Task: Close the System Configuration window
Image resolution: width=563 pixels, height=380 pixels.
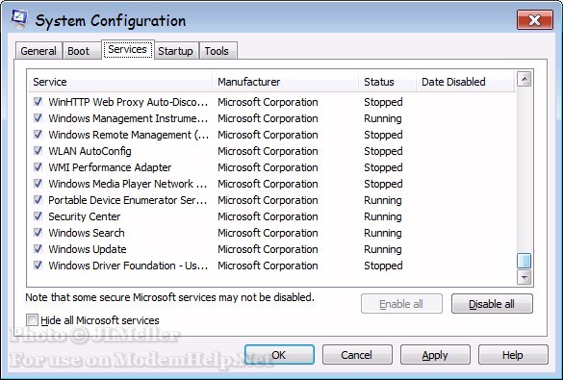Action: 535,20
